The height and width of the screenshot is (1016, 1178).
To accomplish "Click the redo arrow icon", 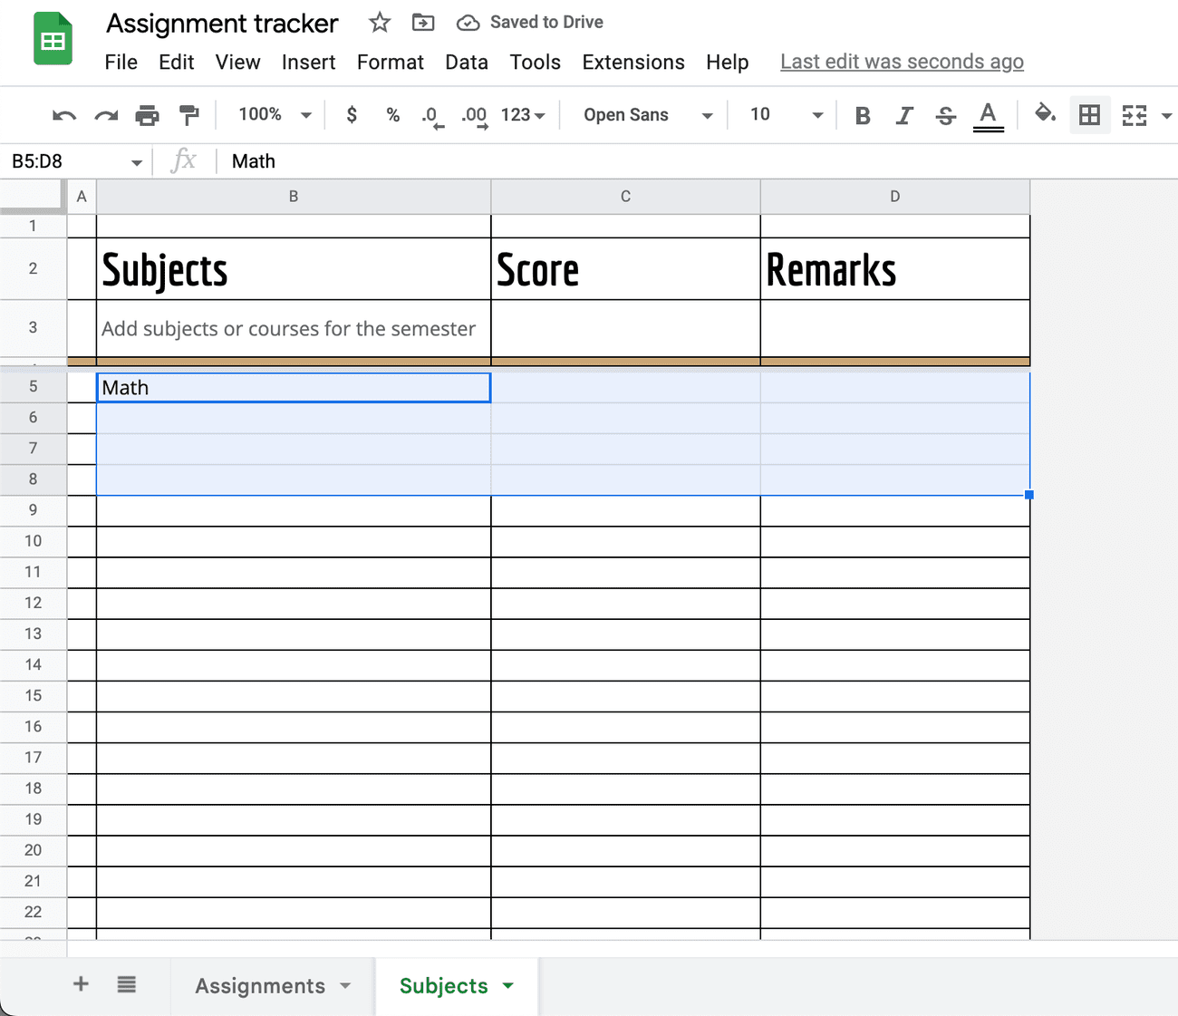I will (x=106, y=115).
